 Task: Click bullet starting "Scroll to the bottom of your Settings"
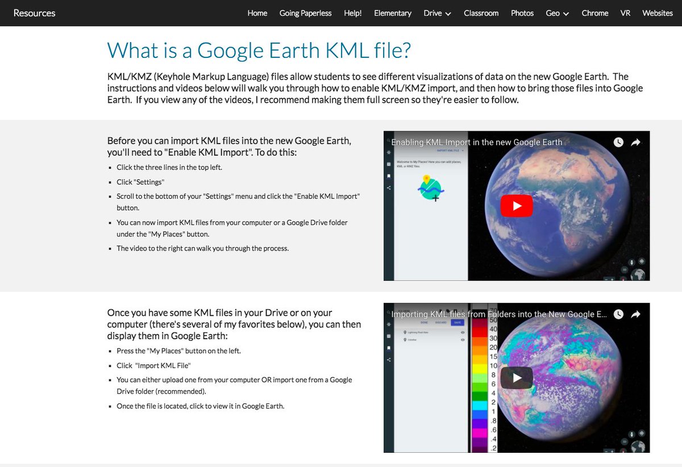239,202
